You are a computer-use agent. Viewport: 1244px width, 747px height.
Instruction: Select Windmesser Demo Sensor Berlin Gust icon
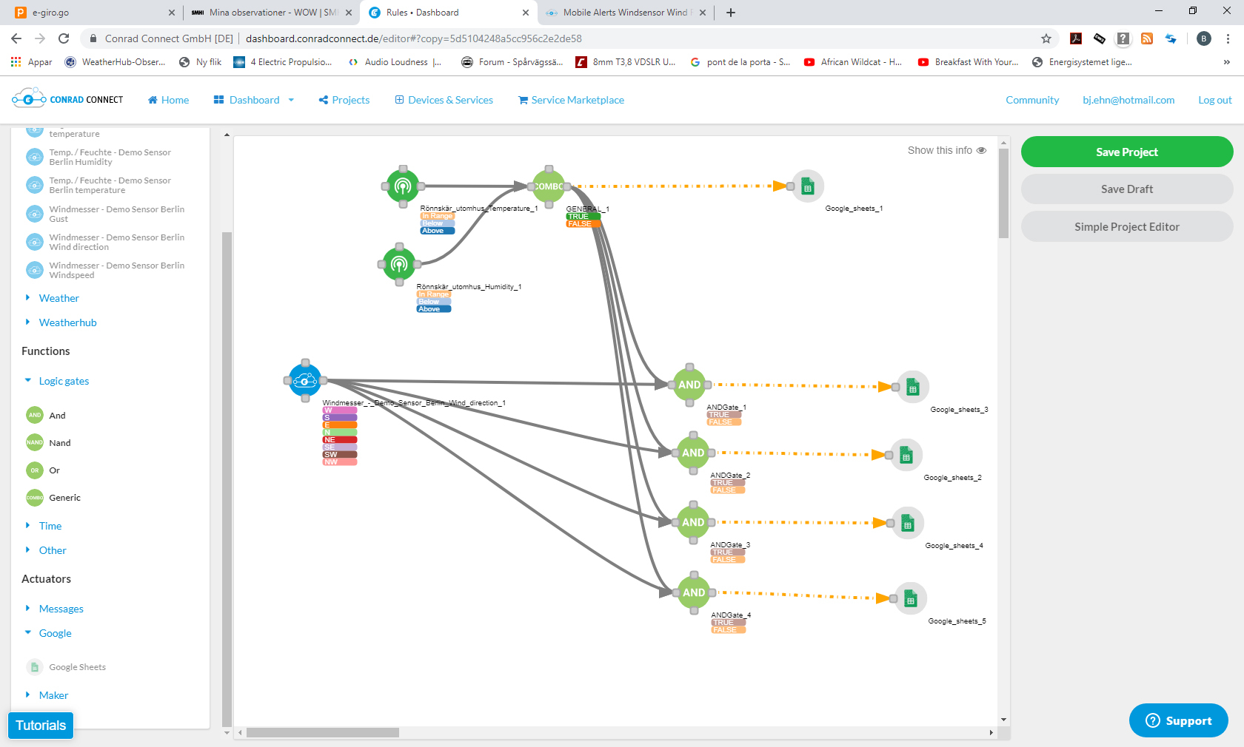tap(35, 214)
